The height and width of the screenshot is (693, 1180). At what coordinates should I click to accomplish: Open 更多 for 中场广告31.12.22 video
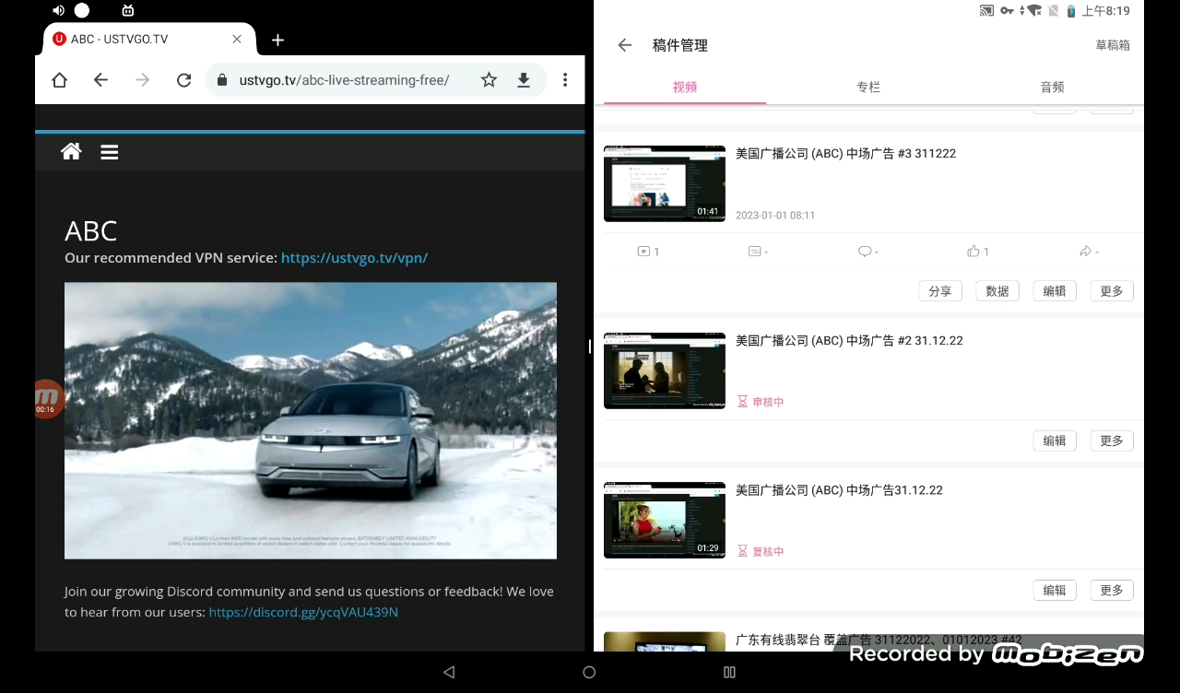click(1112, 590)
